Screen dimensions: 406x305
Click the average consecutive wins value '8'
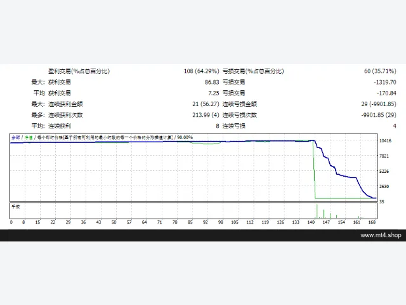[x=218, y=126]
